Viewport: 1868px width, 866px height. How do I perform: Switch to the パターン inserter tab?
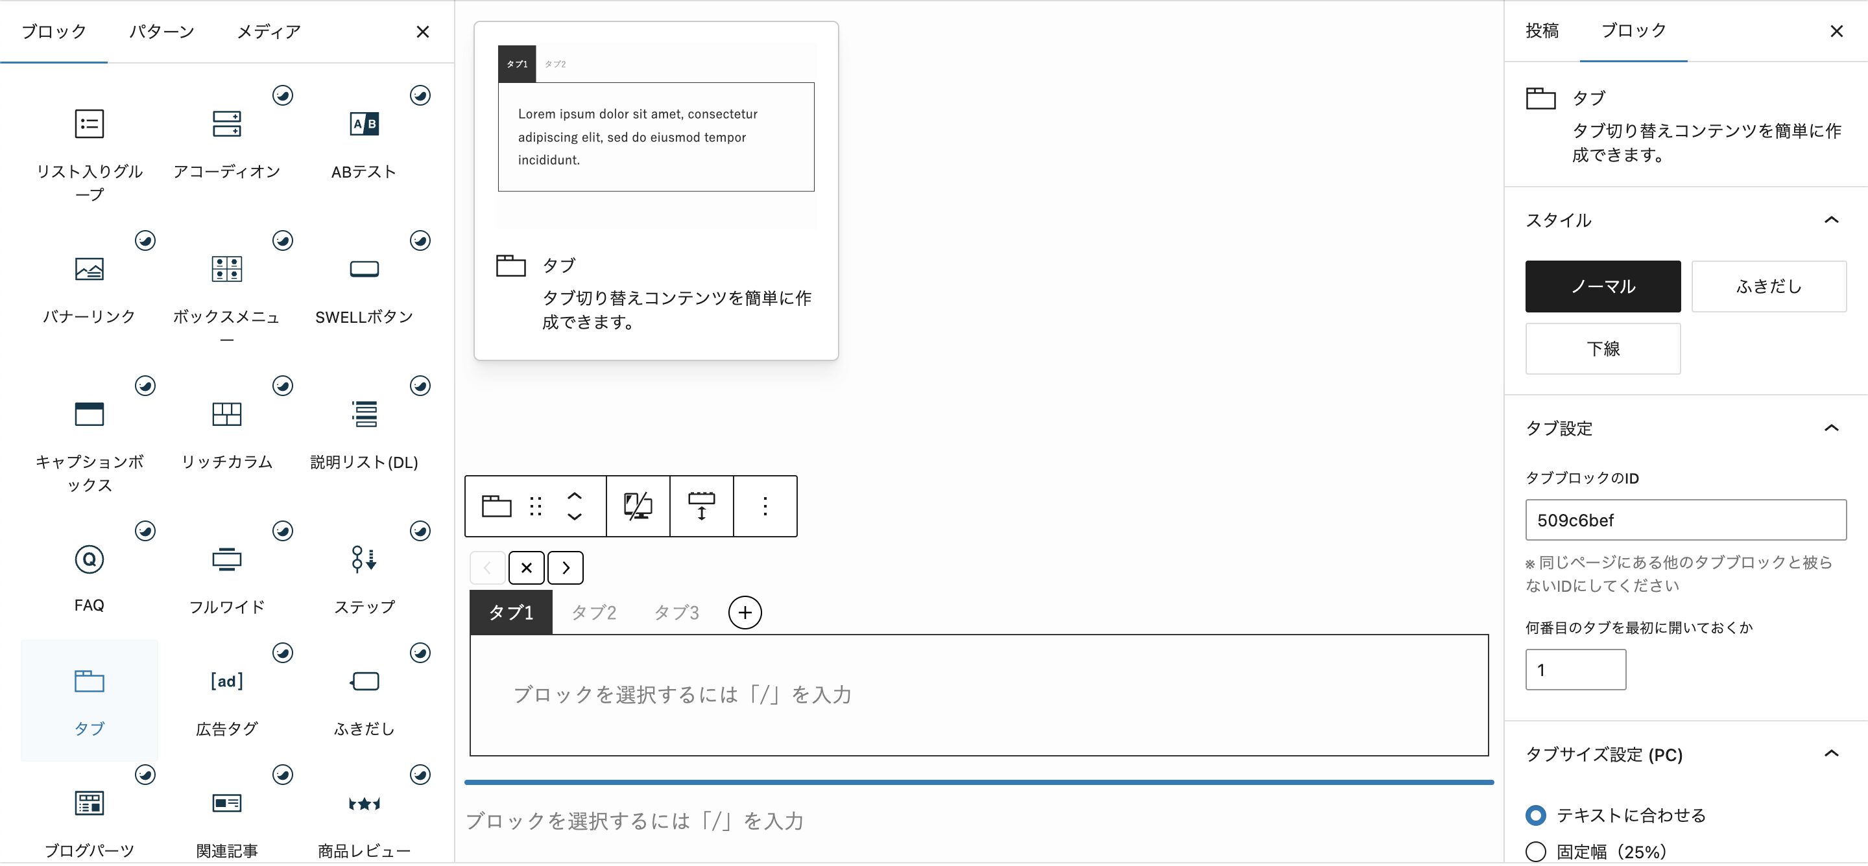(161, 31)
